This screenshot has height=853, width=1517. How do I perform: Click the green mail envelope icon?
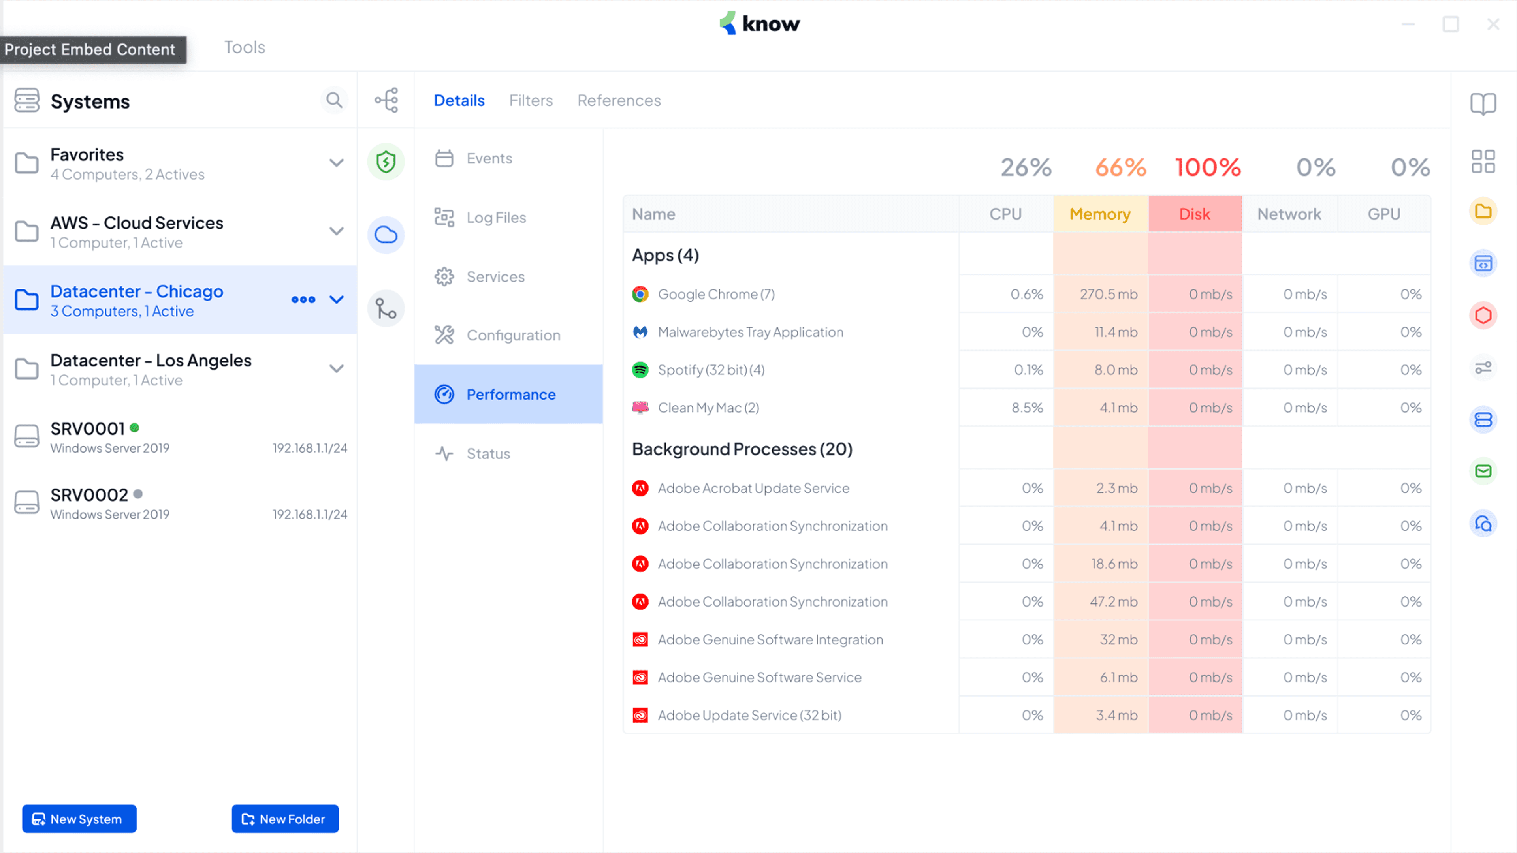pos(1483,471)
